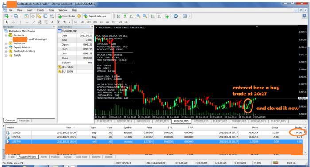Viewport: 310px width, 167px height.
Task: Open the Indicators list toolbar icon
Action: (x=167, y=16)
